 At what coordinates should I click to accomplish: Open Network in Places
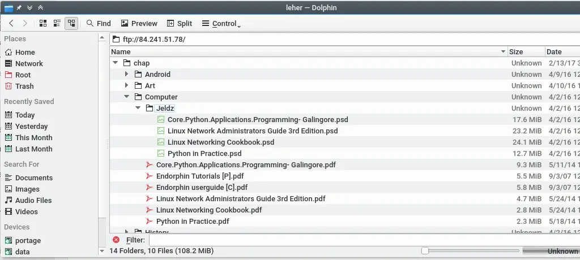point(29,63)
